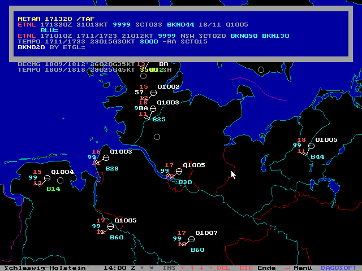This screenshot has height=271, width=362.
Task: Select the Q1005 station above left B60
Action: (x=111, y=226)
